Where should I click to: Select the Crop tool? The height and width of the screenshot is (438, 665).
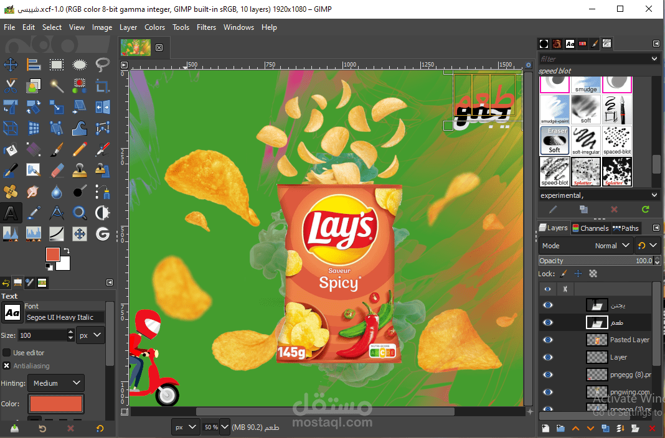tap(102, 86)
